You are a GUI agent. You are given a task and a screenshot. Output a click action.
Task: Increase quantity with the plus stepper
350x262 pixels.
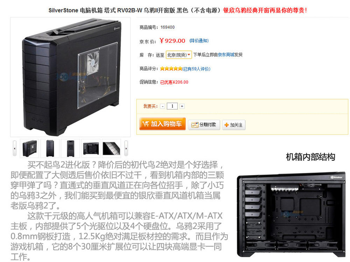coord(182,106)
